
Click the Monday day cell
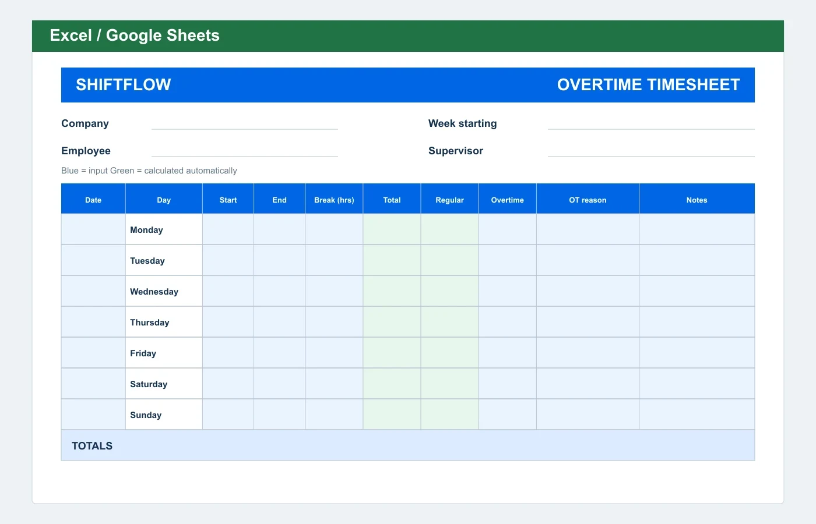tap(164, 229)
